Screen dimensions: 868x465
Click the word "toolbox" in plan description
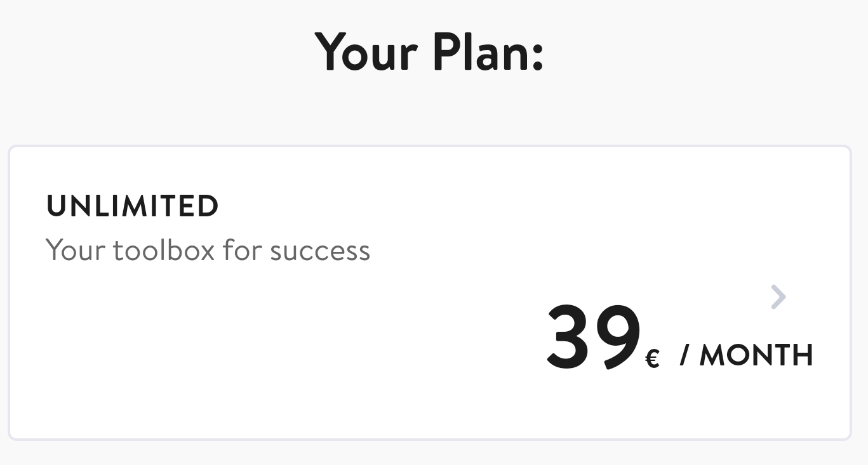pos(164,250)
